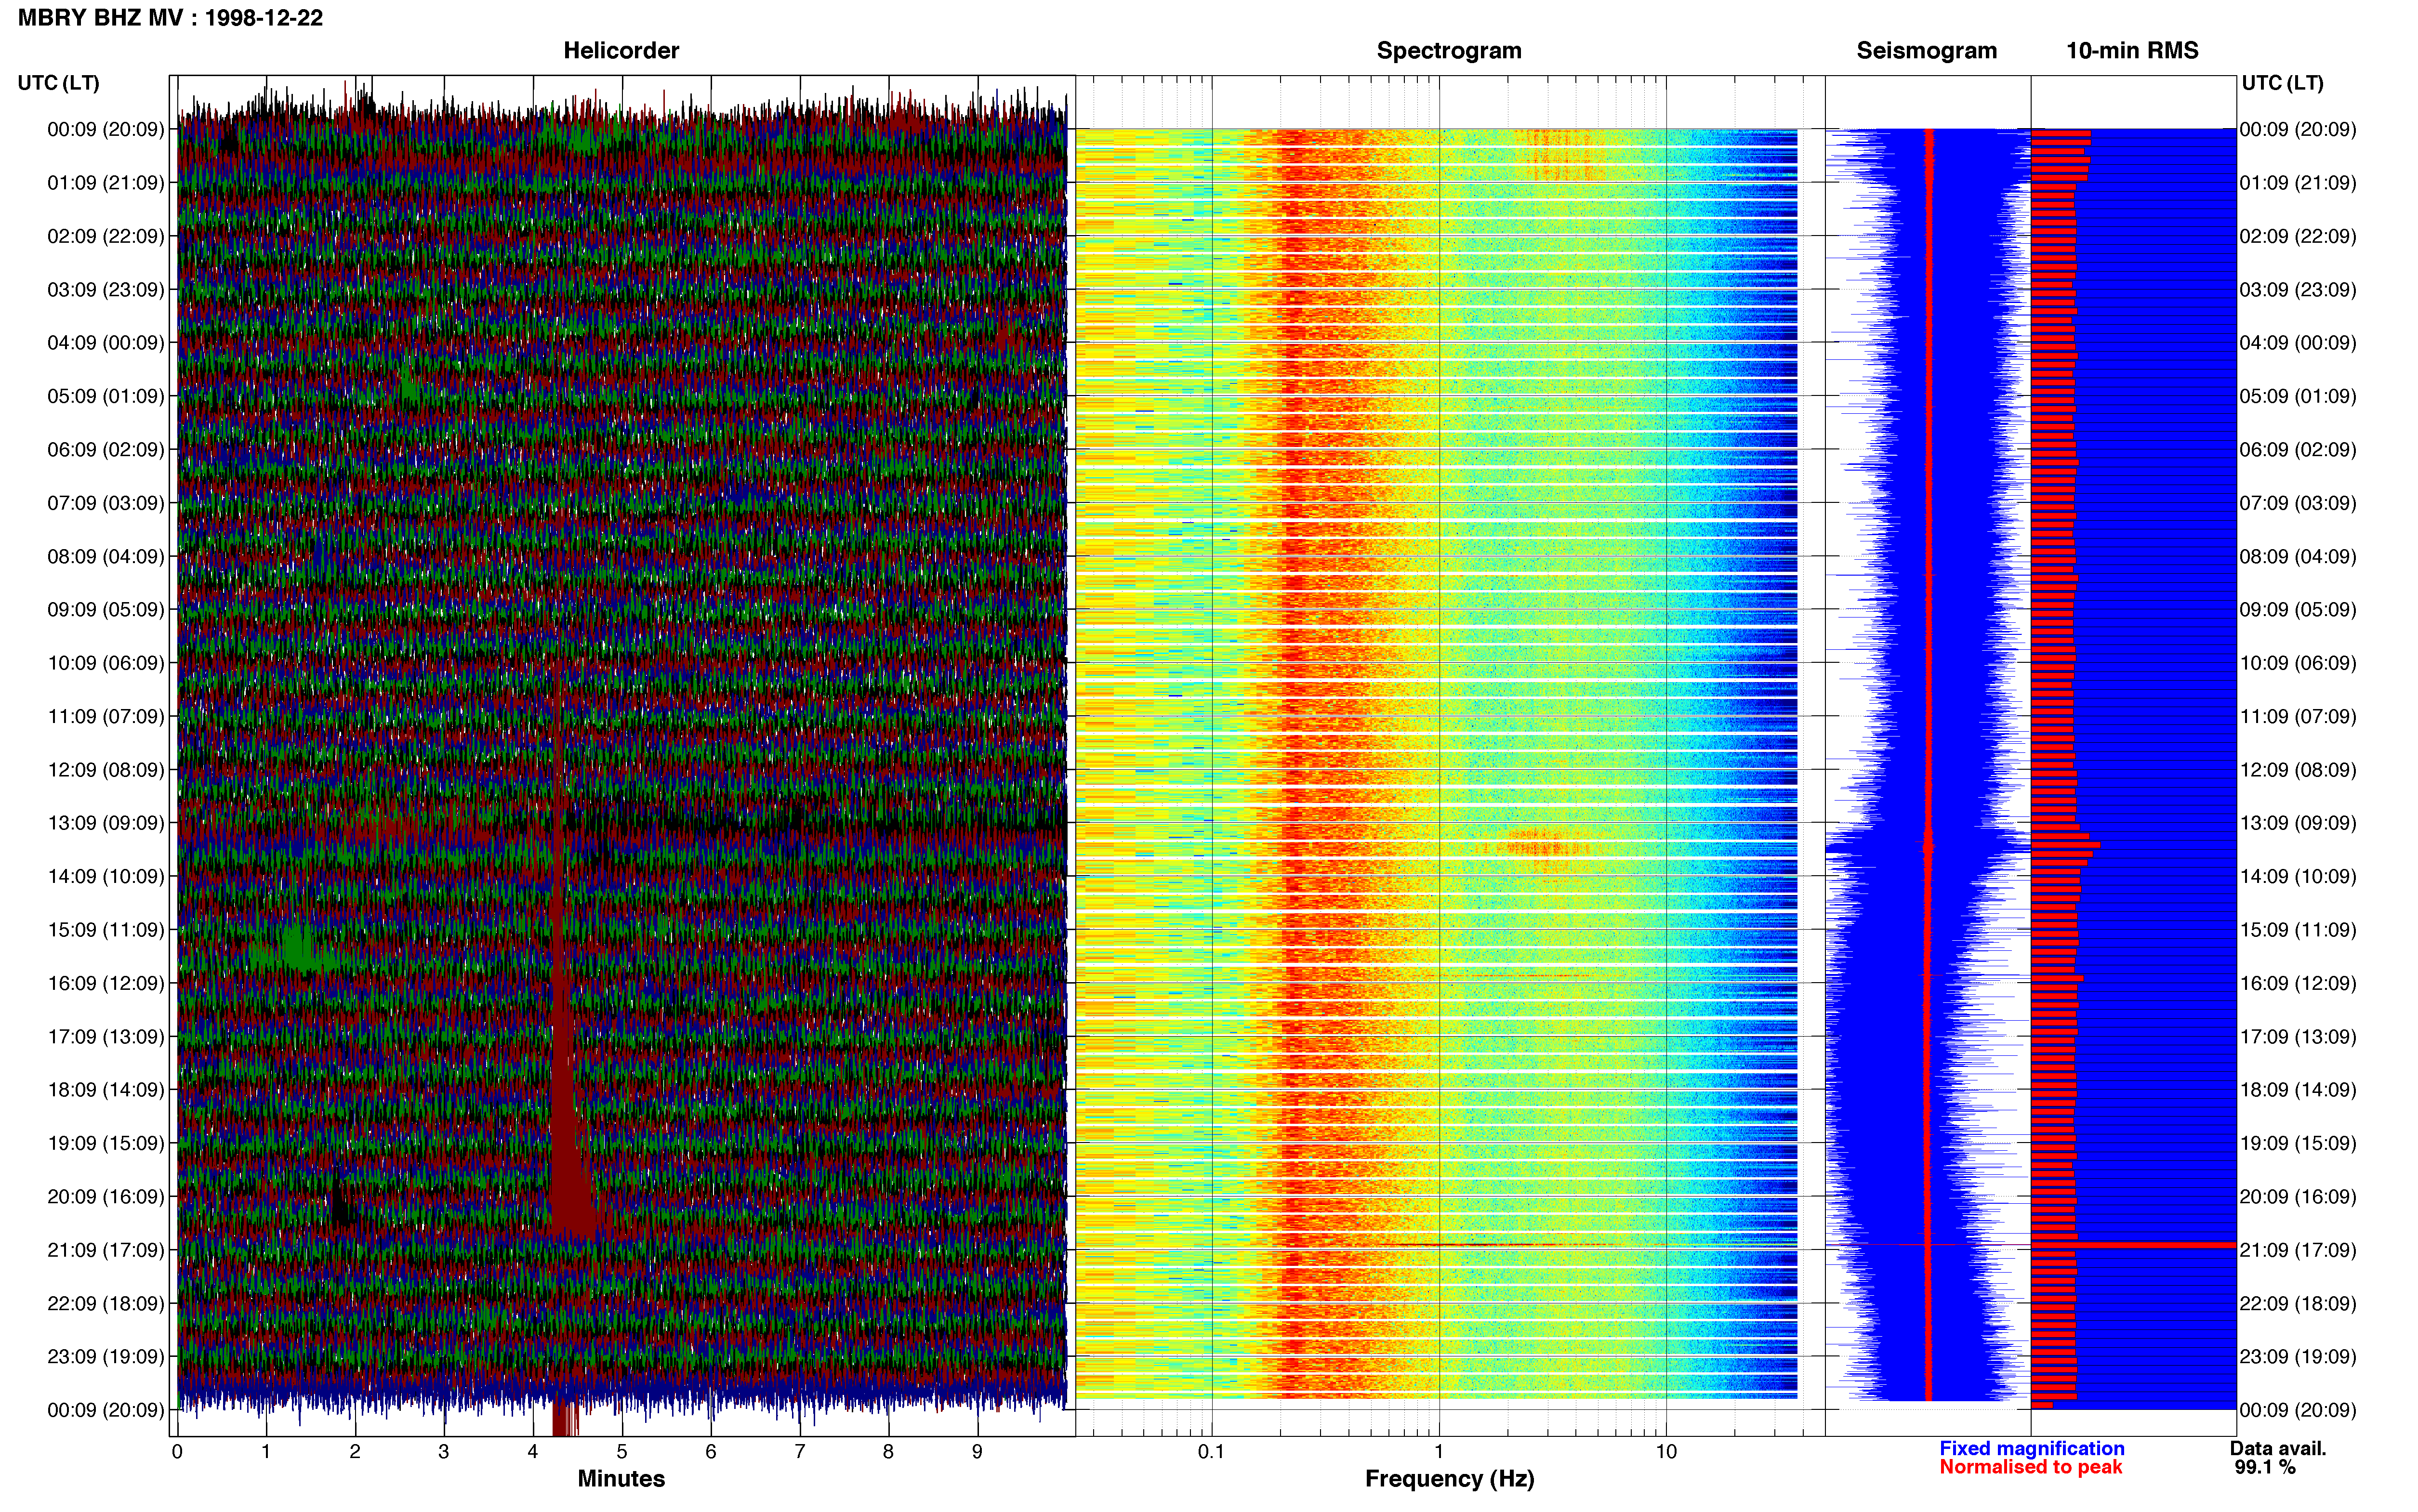Select the Fixed magnification legend text
Viewport: 2418px width, 1512px height.
pos(2031,1448)
